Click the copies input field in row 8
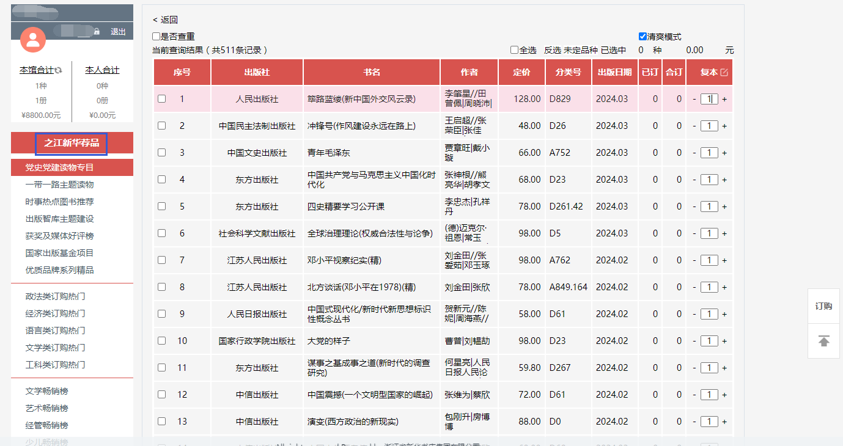Screen dimensions: 843x446 [x=709, y=287]
